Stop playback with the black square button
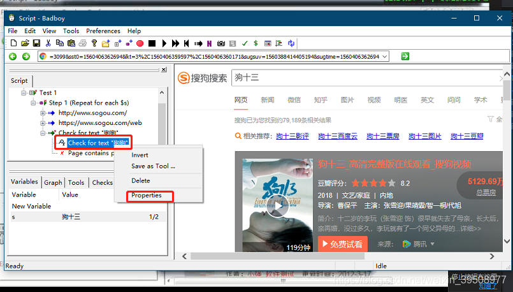Screen dimensions: 513x292 152,43
